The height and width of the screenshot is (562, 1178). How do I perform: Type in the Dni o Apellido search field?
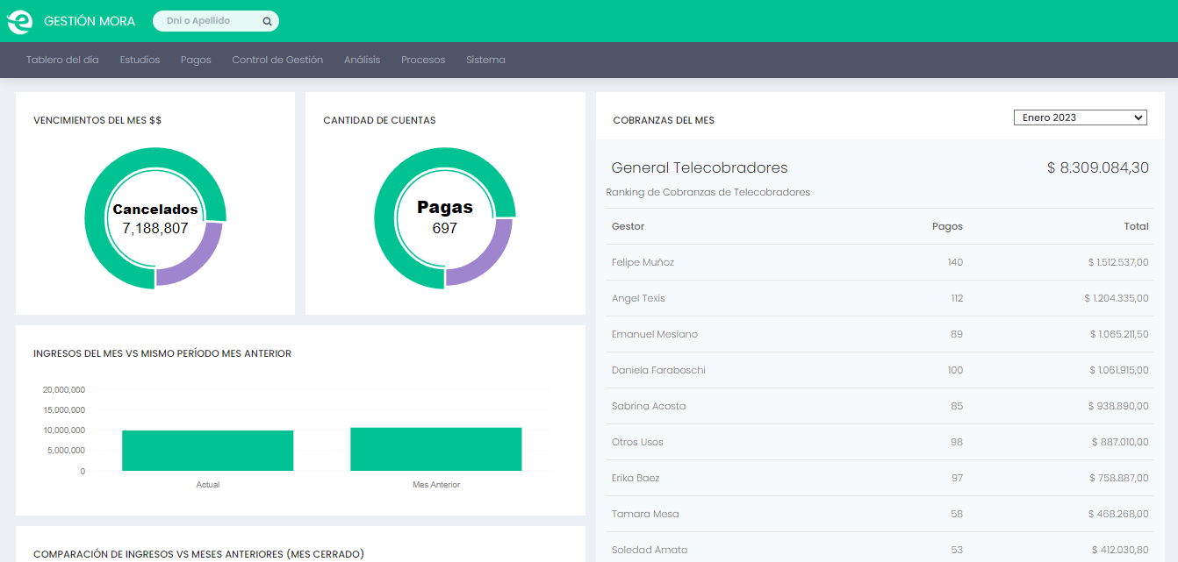(211, 21)
